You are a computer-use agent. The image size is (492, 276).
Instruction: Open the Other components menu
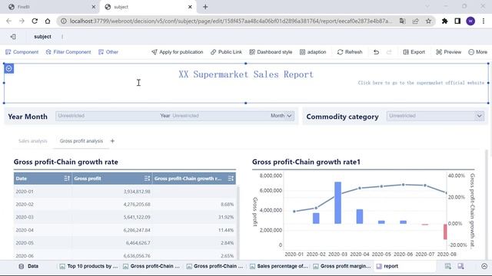click(x=108, y=52)
